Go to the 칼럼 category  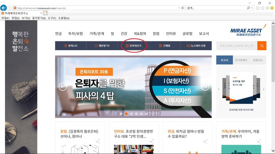156,33
